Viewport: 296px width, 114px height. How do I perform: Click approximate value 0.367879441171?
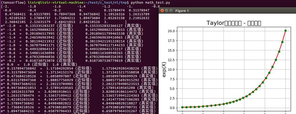40,45
